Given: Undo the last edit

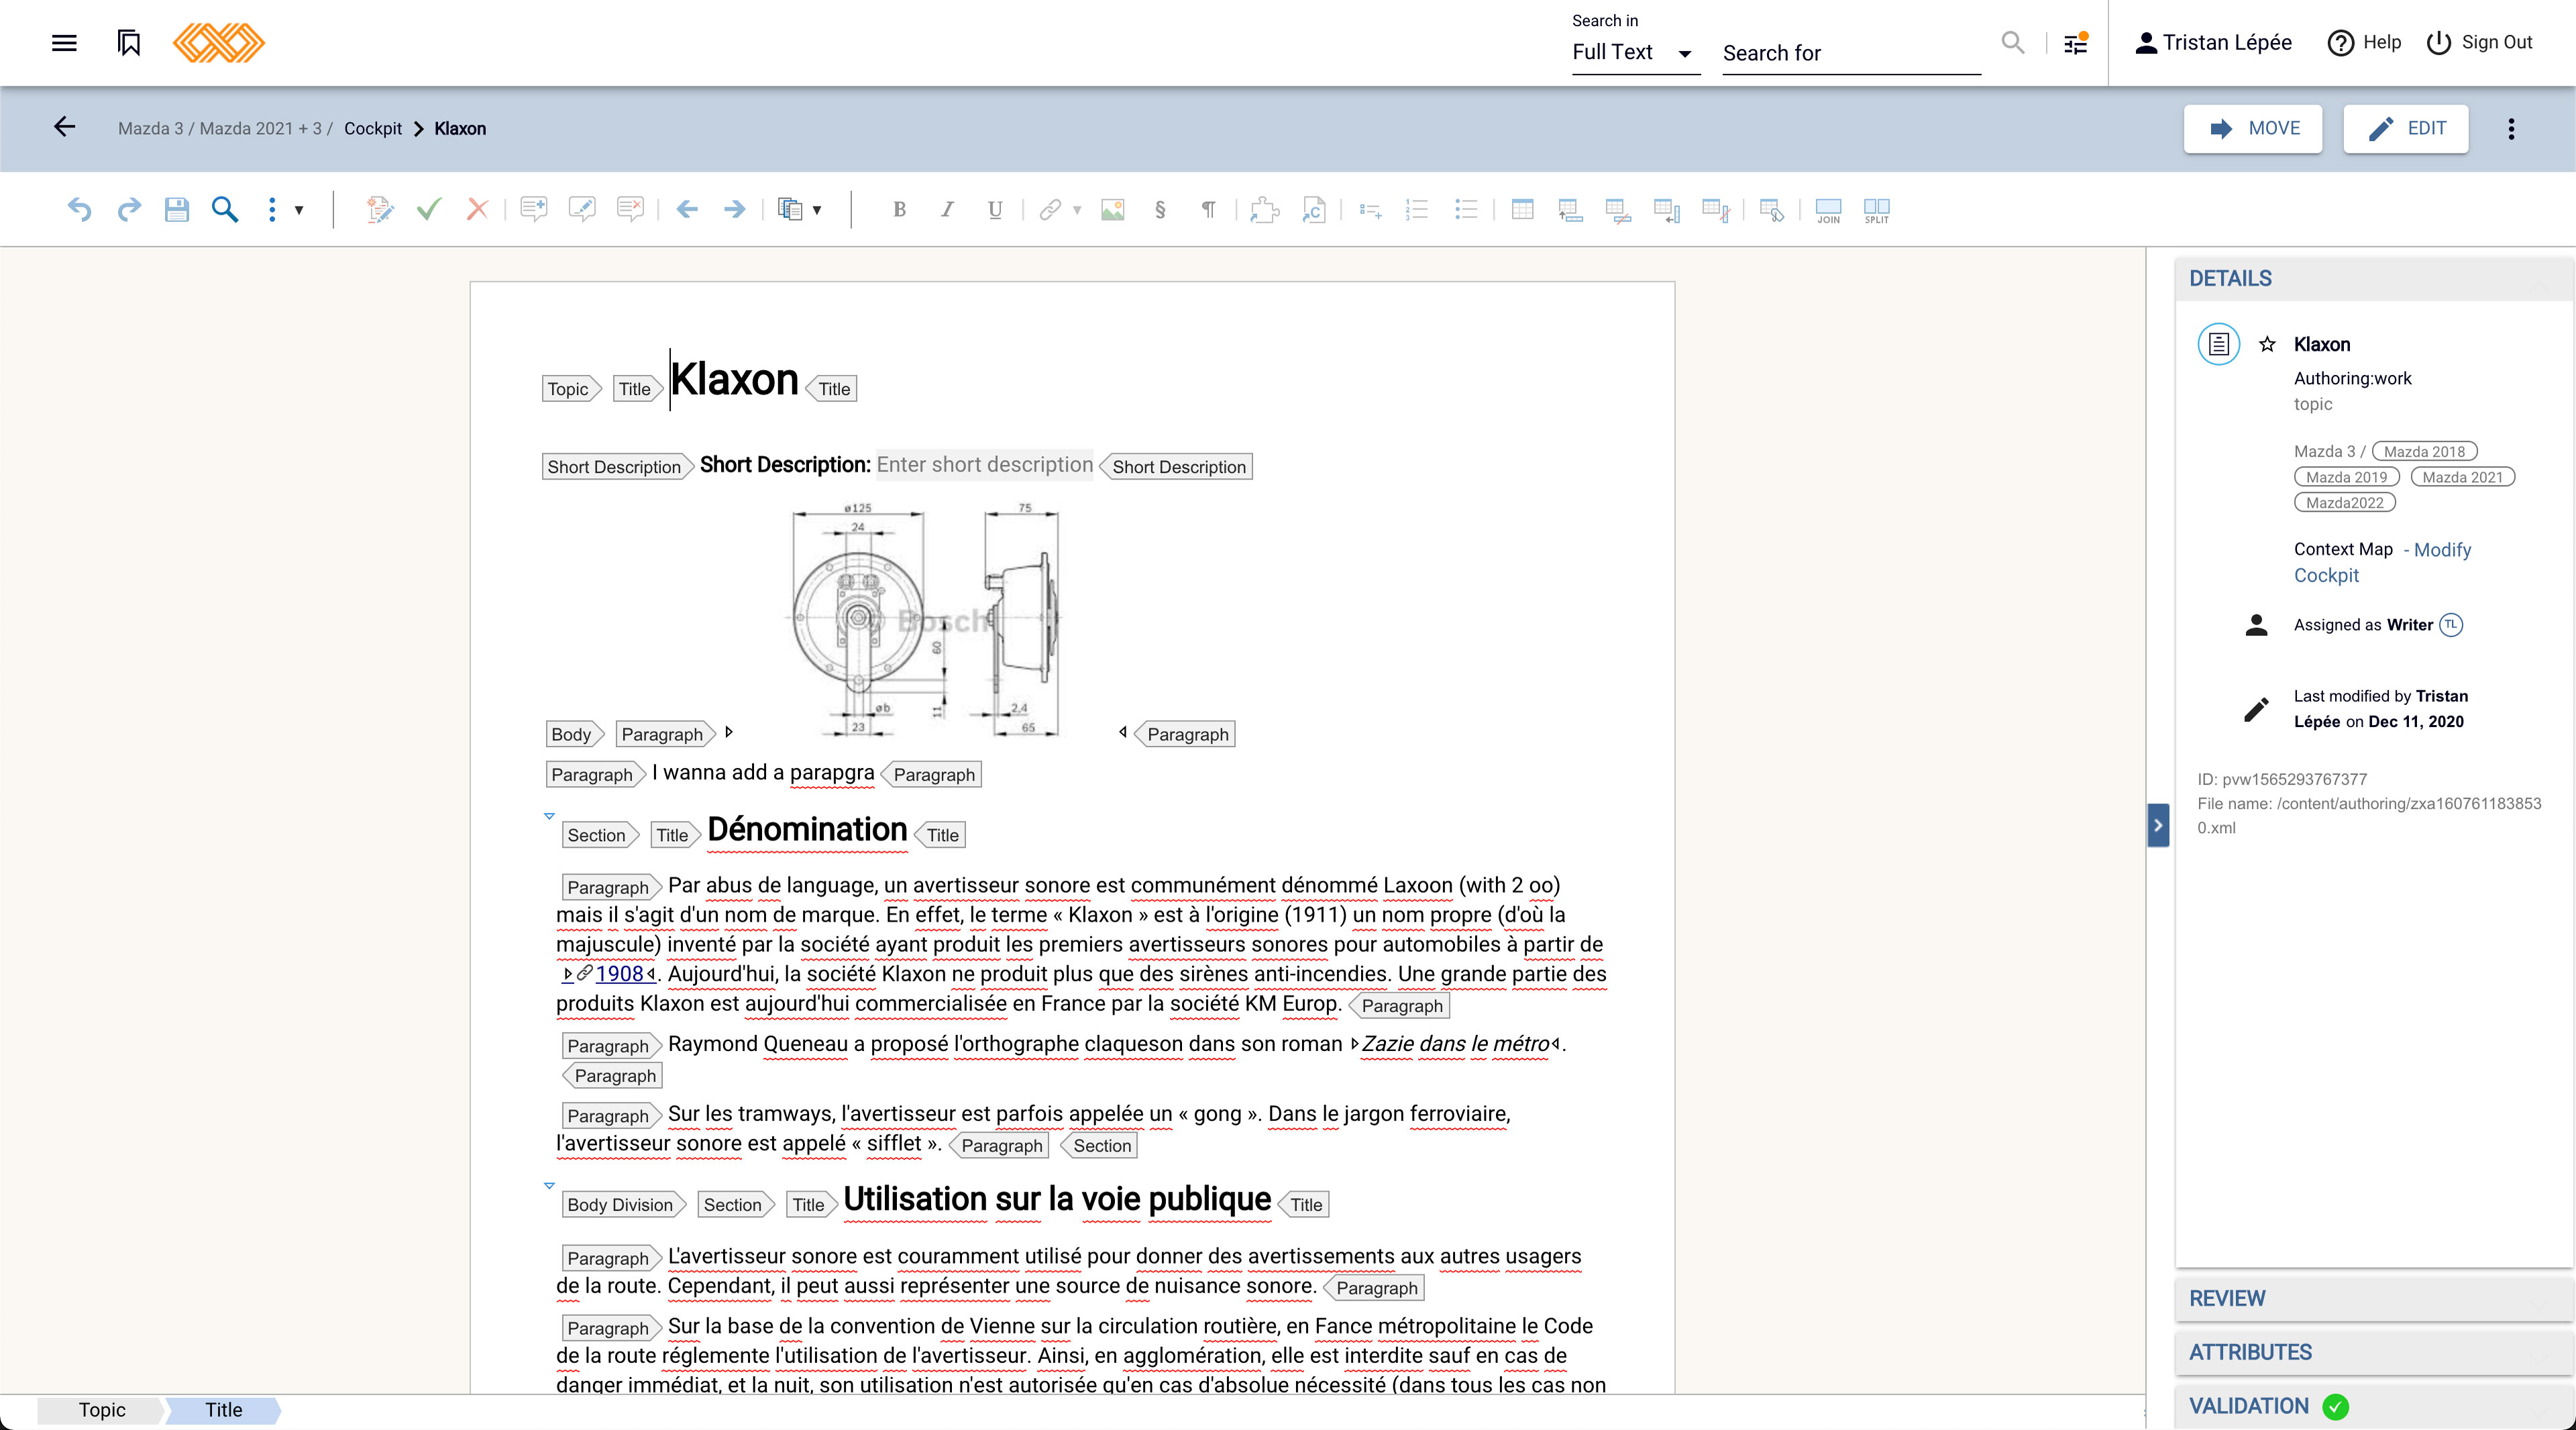Looking at the screenshot, I should [80, 209].
